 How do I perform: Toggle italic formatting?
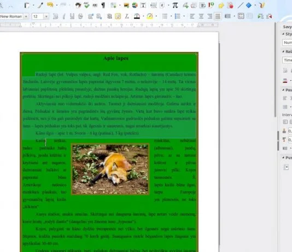point(63,16)
